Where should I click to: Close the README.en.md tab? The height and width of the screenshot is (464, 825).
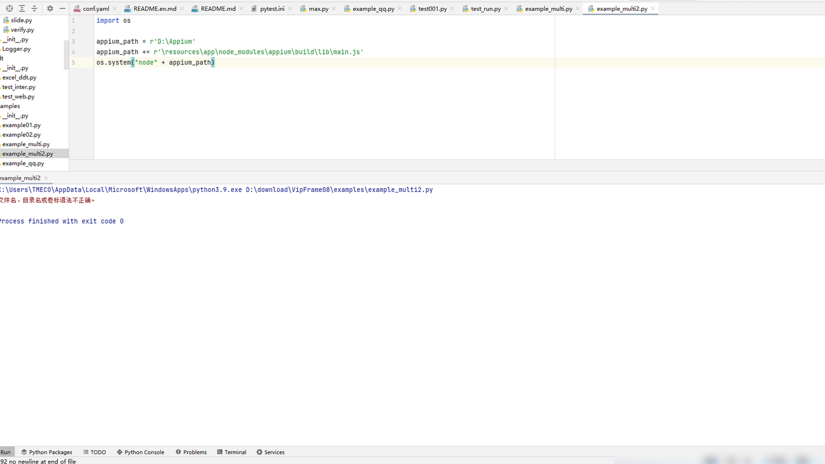click(x=182, y=9)
